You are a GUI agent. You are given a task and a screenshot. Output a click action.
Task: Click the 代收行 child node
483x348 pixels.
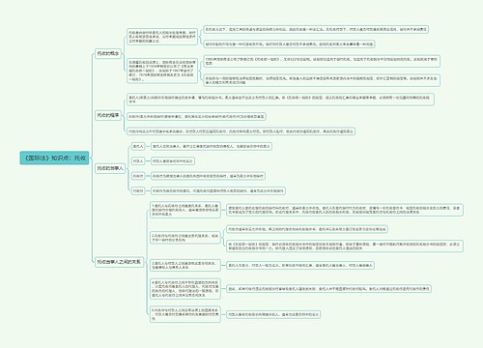[x=138, y=190]
